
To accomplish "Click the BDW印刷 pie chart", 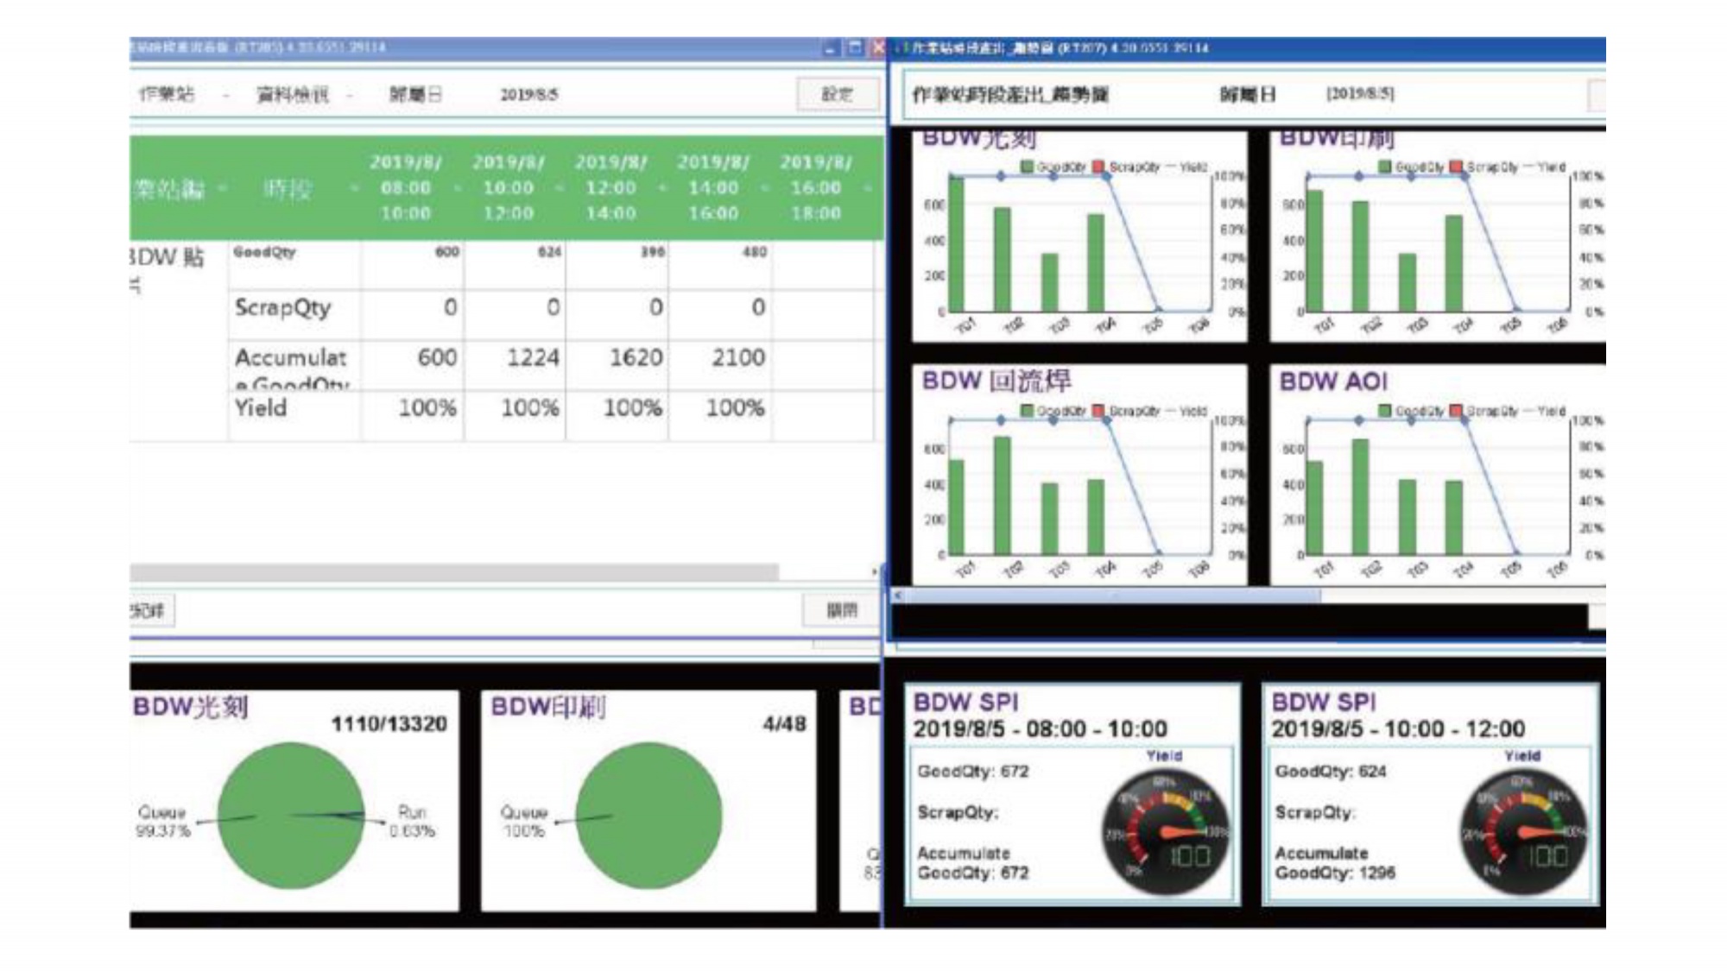I will (648, 816).
